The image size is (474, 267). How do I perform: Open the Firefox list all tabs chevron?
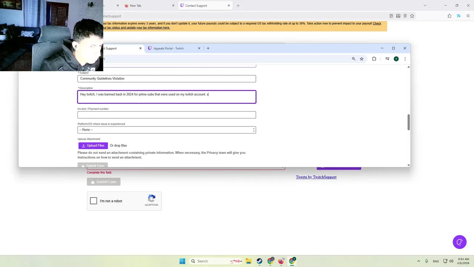(425, 6)
